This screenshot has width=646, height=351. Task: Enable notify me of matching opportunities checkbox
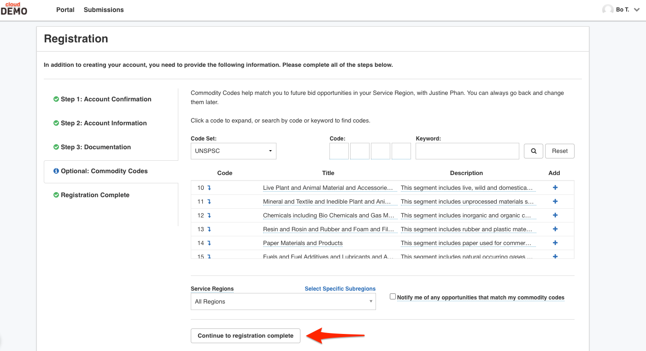pyautogui.click(x=393, y=297)
